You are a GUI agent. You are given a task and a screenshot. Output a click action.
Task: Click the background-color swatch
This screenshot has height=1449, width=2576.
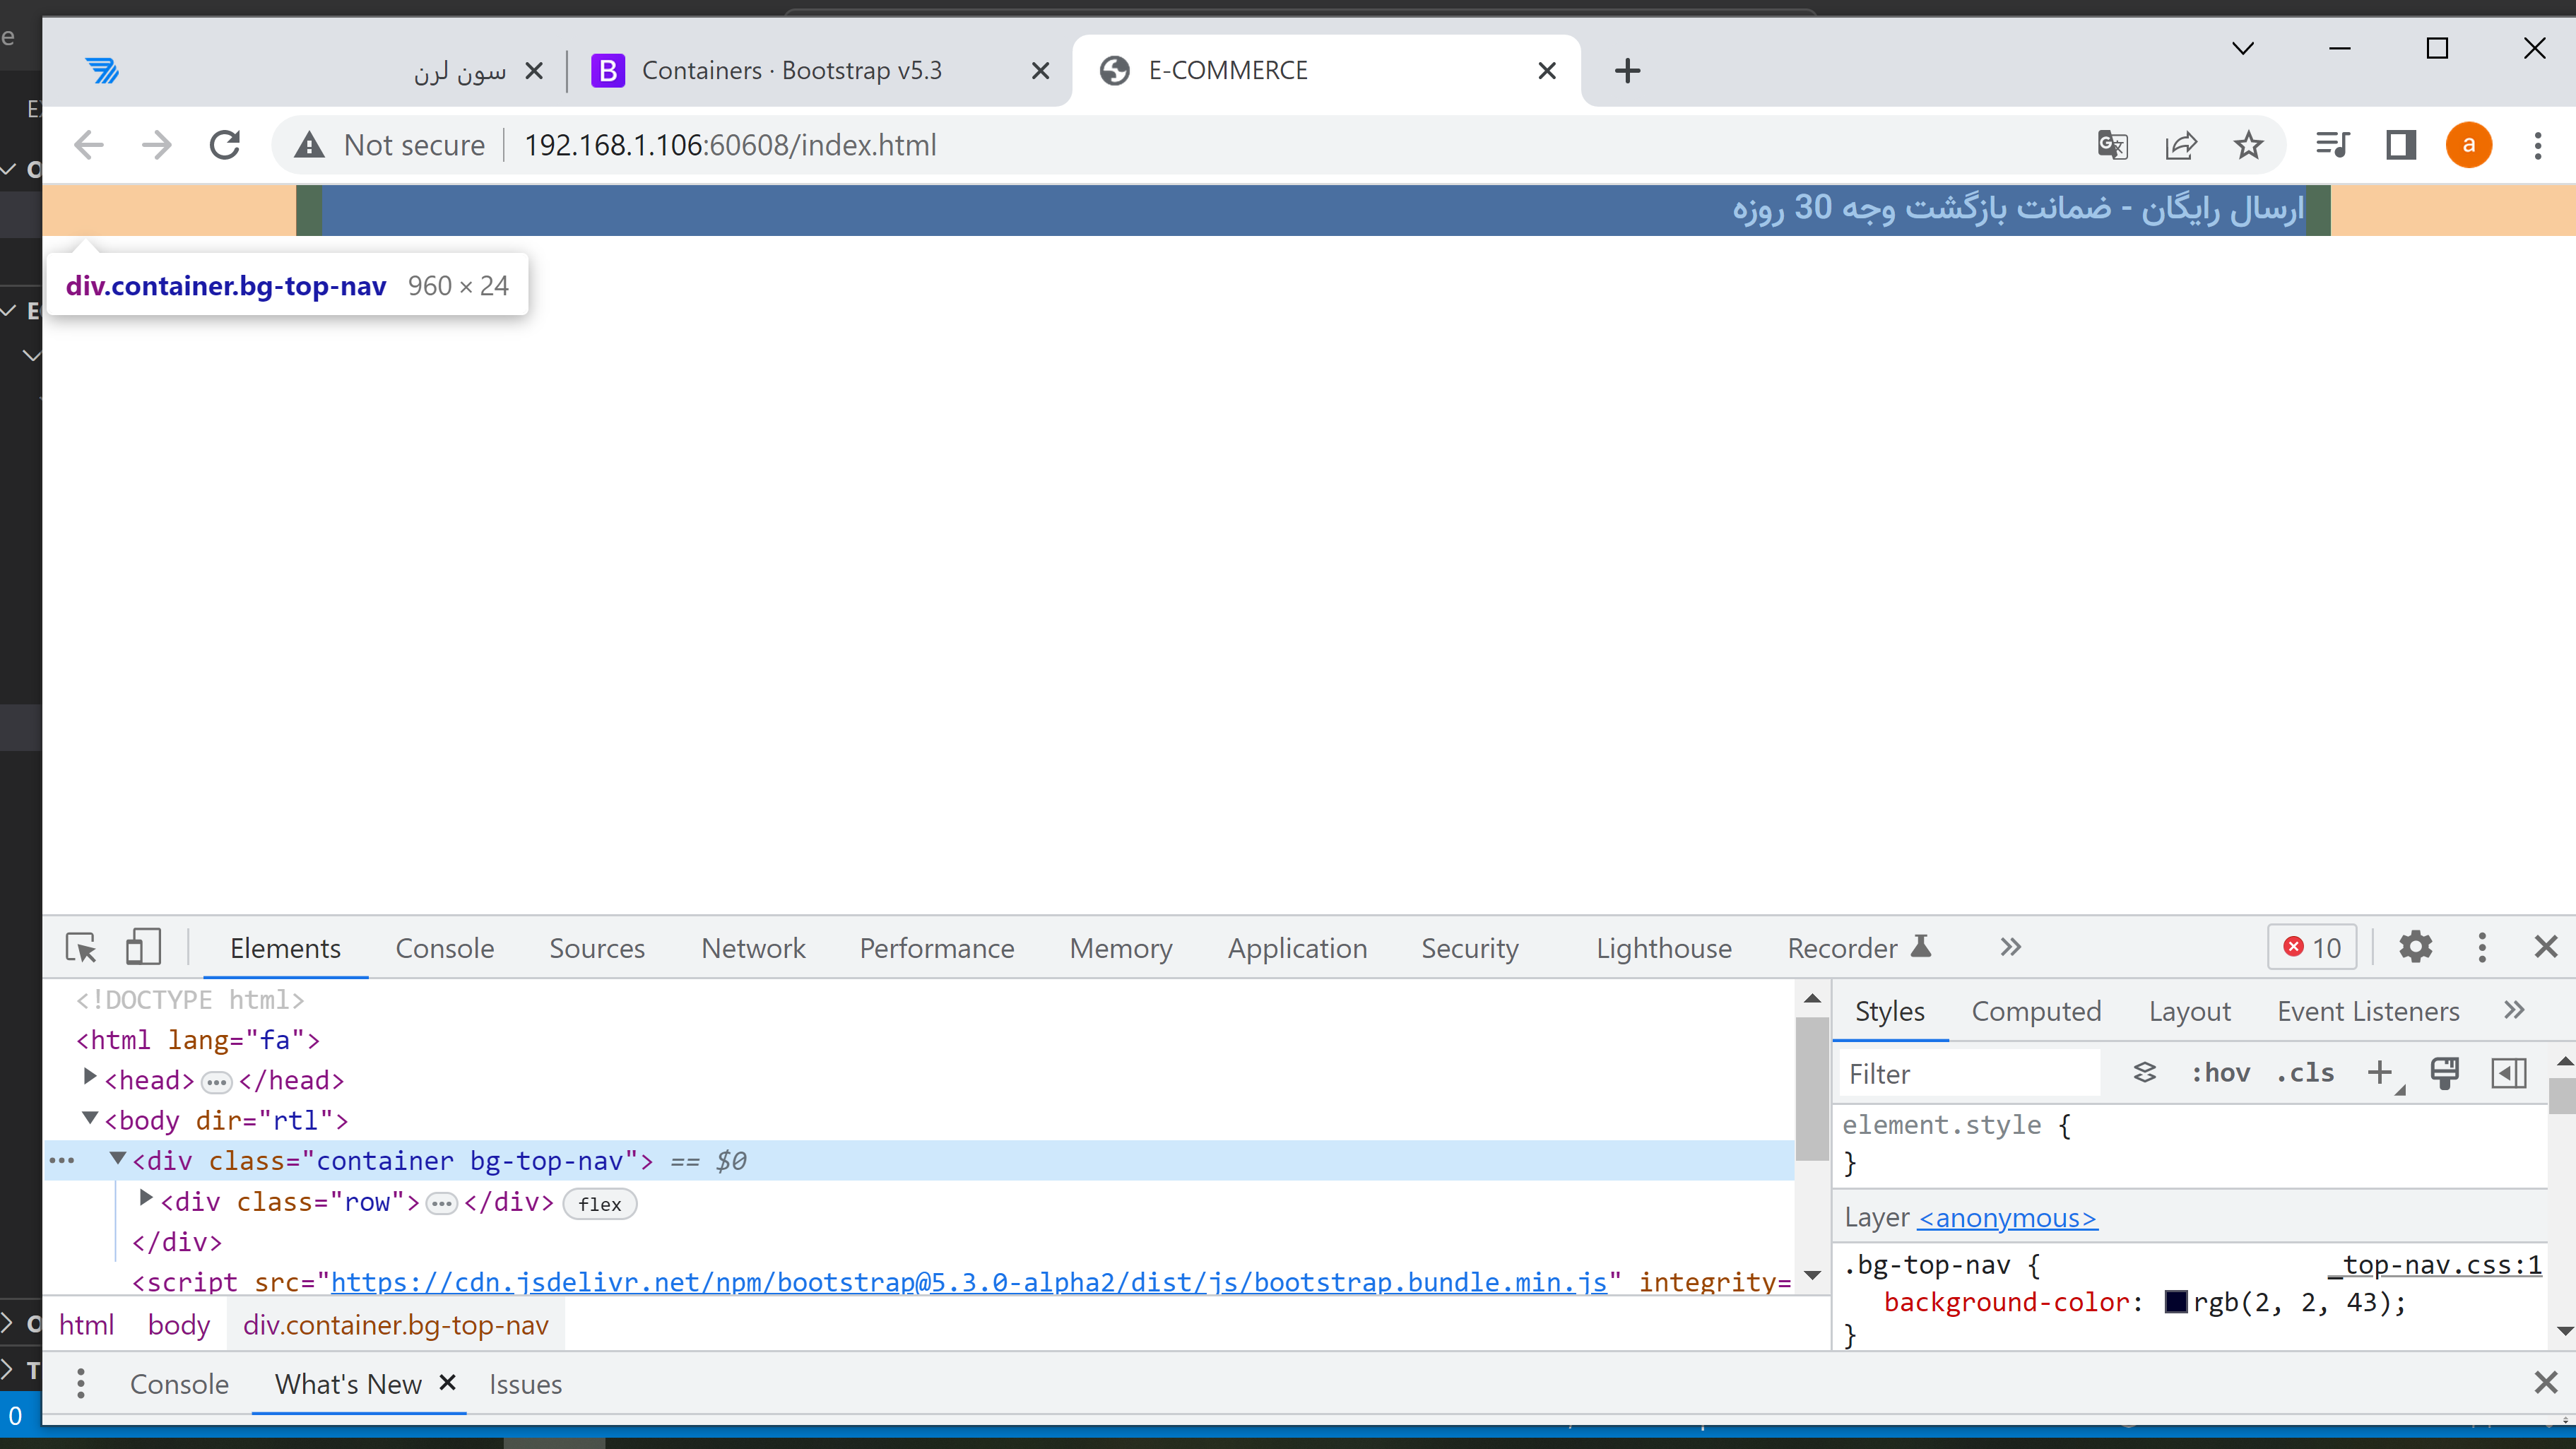tap(2176, 1302)
